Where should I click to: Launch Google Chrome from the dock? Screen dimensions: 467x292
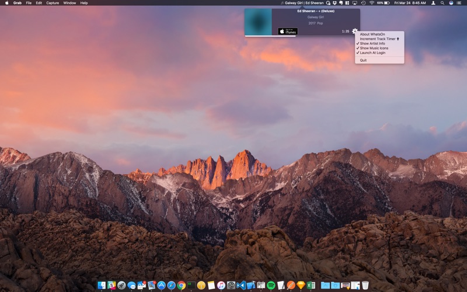tap(181, 286)
